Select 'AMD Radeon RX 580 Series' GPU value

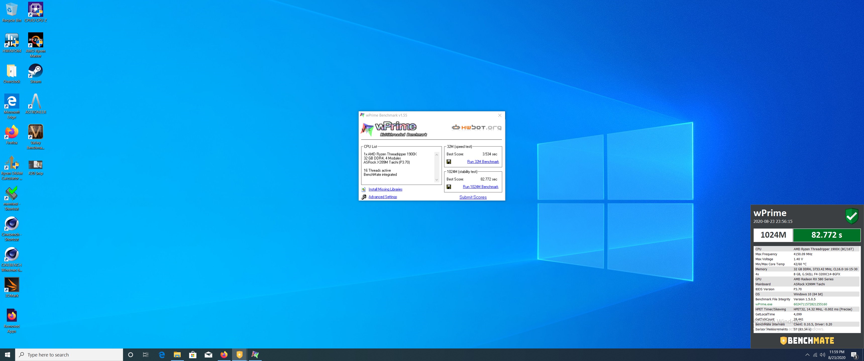coord(813,279)
